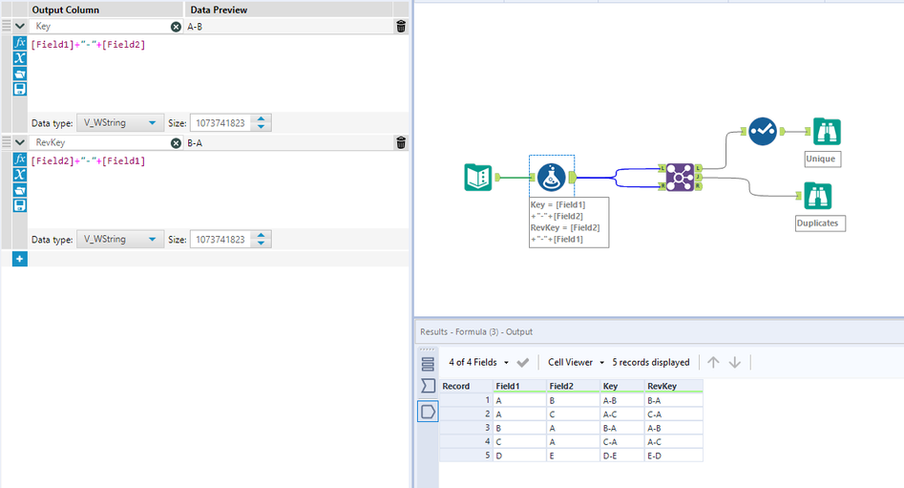Open the fx functions list for RevKey expression
904x488 pixels.
click(20, 159)
